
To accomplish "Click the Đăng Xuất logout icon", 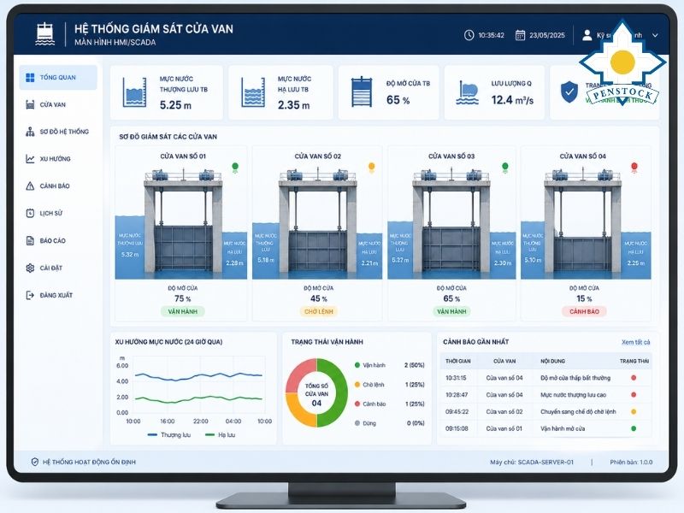I will [x=30, y=295].
